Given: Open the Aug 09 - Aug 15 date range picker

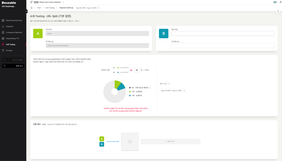Looking at the screenshot, I should 87,8.
